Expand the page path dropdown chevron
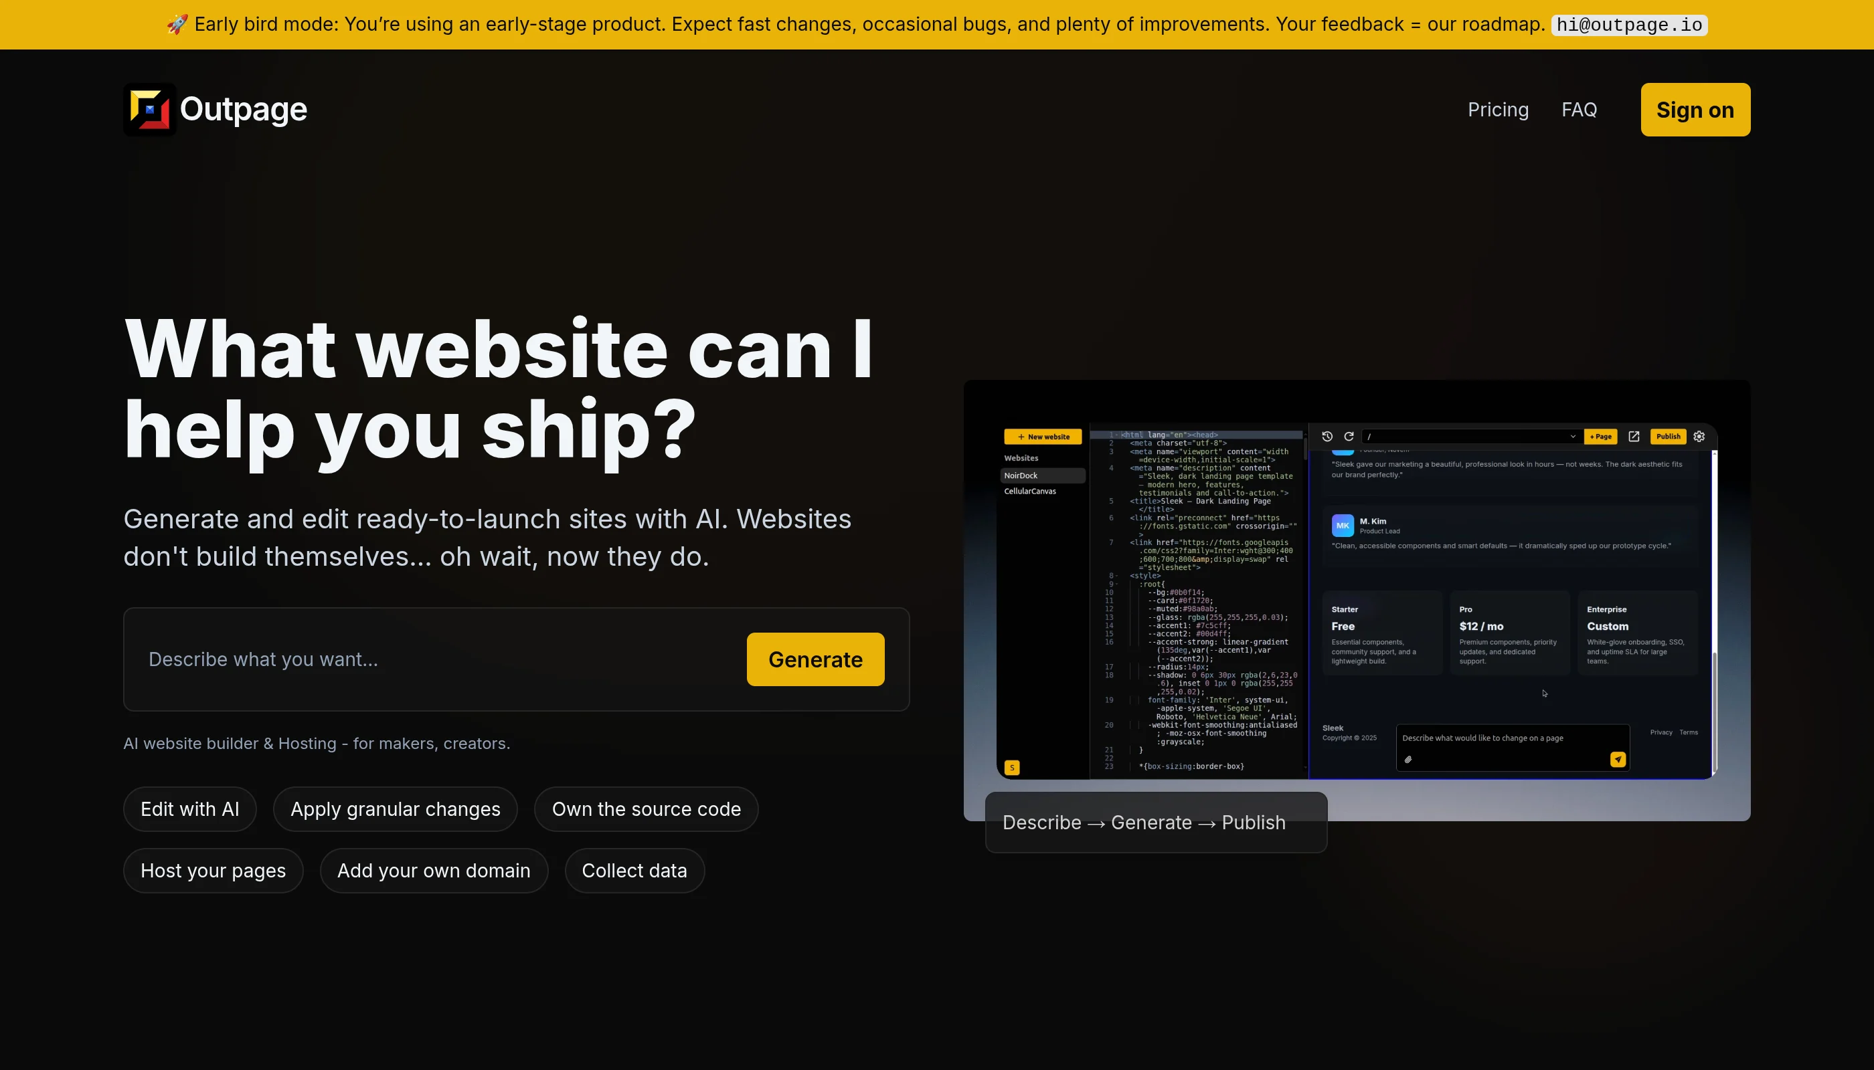1874x1070 pixels. coord(1572,437)
